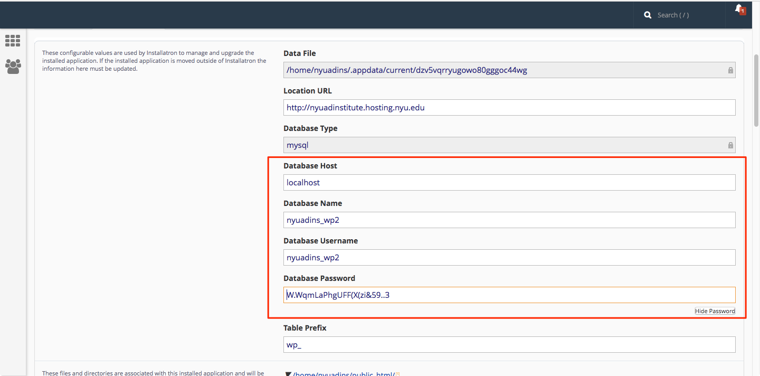Click the external link icon after public_html path
Image resolution: width=760 pixels, height=376 pixels.
tap(398, 374)
